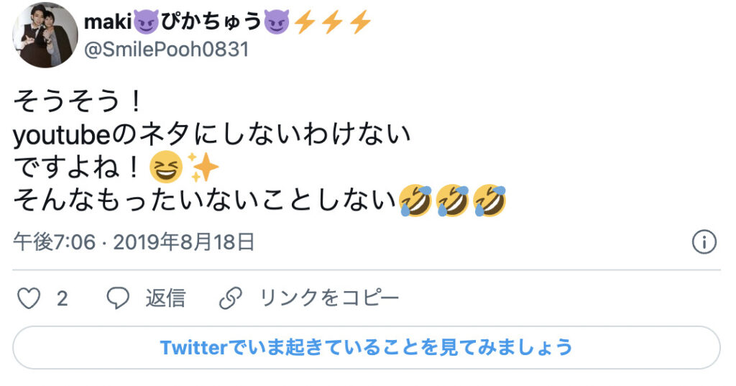The image size is (736, 386).
Task: Open the maki profile avatar photo
Action: pyautogui.click(x=45, y=35)
